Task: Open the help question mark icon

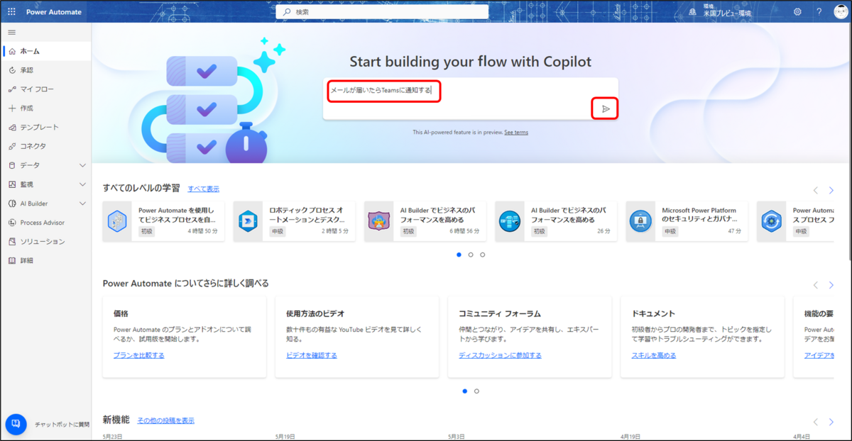Action: tap(819, 12)
